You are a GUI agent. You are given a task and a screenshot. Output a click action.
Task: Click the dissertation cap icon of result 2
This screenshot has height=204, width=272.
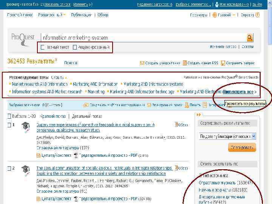click(26, 171)
